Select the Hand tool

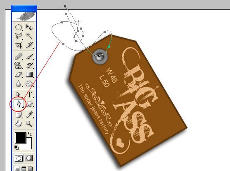pyautogui.click(x=18, y=124)
